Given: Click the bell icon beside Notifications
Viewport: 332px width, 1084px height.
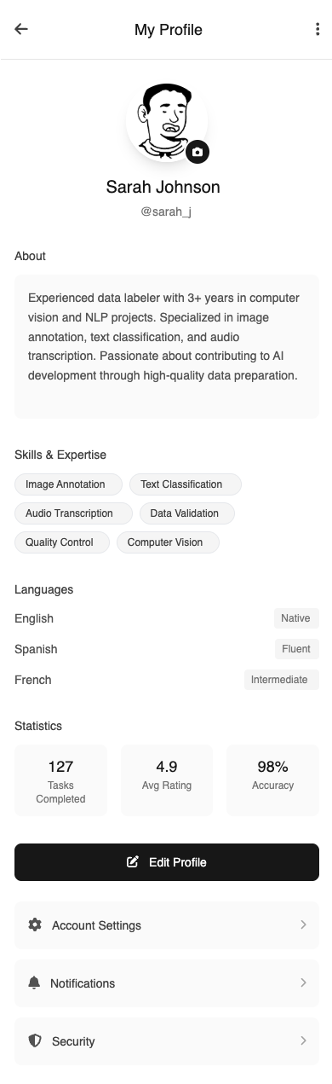Looking at the screenshot, I should 34,983.
